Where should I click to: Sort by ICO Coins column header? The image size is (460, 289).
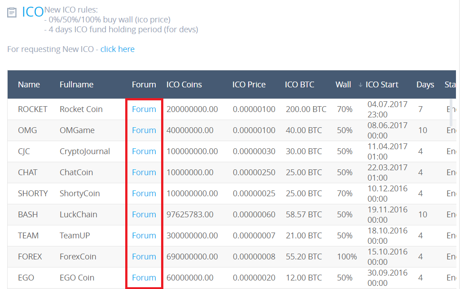[184, 85]
